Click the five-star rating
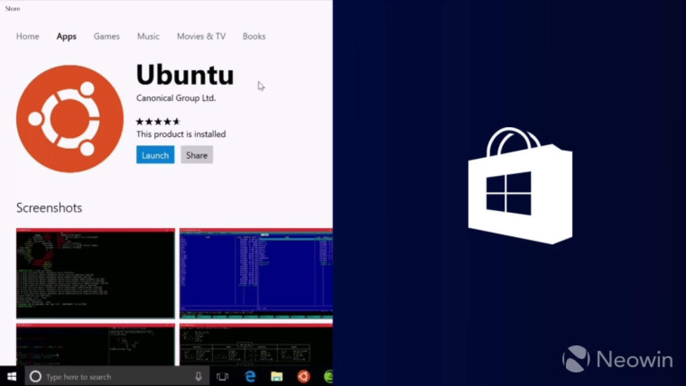686x386 pixels. tap(158, 121)
